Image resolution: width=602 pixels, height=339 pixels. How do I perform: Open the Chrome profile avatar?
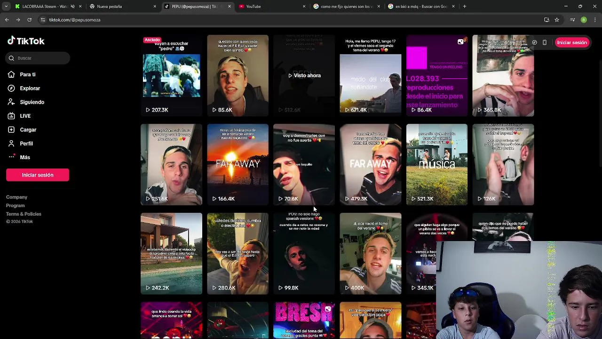click(x=584, y=20)
